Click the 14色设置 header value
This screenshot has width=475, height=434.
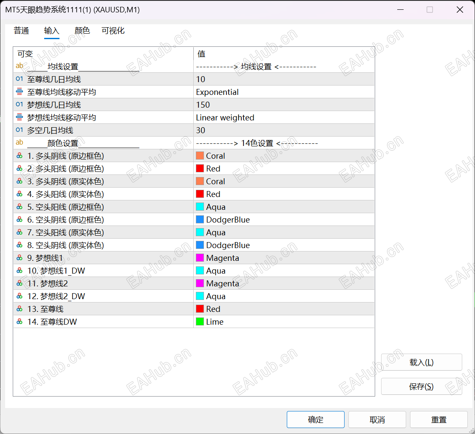point(257,143)
